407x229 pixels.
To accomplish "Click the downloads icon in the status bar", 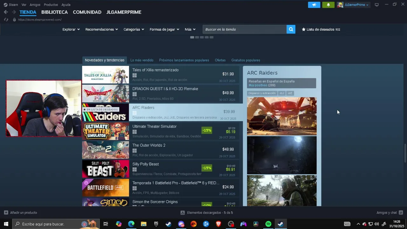I will [183, 212].
